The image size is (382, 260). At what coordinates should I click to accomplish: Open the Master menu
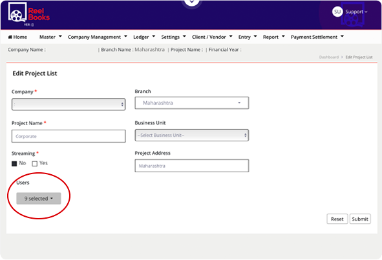click(x=50, y=37)
